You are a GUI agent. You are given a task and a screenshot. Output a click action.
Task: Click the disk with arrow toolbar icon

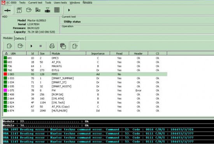click(29, 10)
